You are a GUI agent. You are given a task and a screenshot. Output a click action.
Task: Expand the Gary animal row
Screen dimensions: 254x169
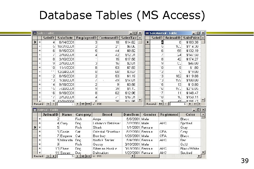coord(40,123)
